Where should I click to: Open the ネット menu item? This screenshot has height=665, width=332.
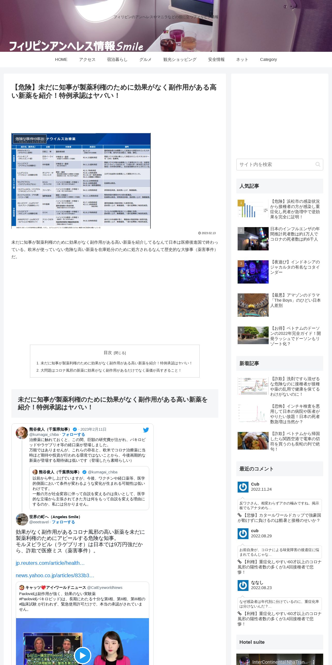[242, 59]
